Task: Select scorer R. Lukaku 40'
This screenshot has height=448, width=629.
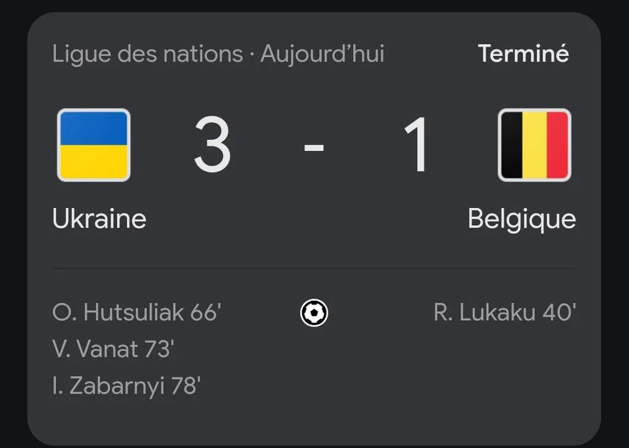Action: 505,312
